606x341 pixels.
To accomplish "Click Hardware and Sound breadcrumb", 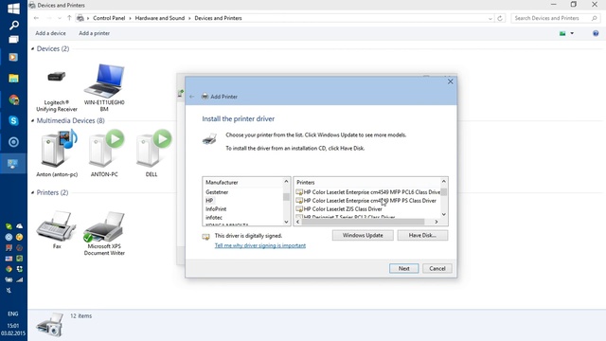I will click(160, 18).
